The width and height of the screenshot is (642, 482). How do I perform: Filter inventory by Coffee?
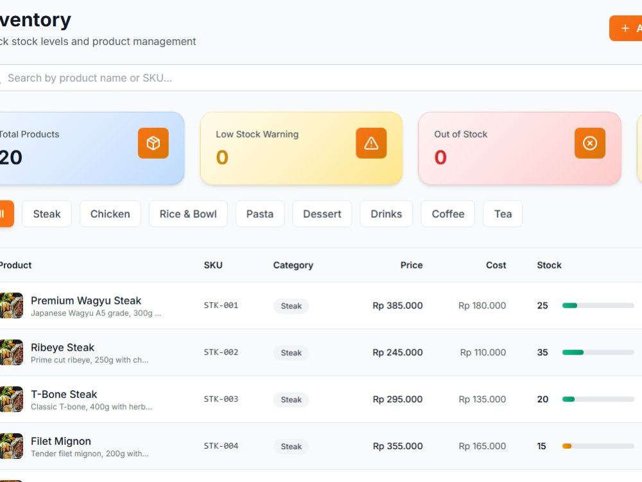(x=448, y=214)
